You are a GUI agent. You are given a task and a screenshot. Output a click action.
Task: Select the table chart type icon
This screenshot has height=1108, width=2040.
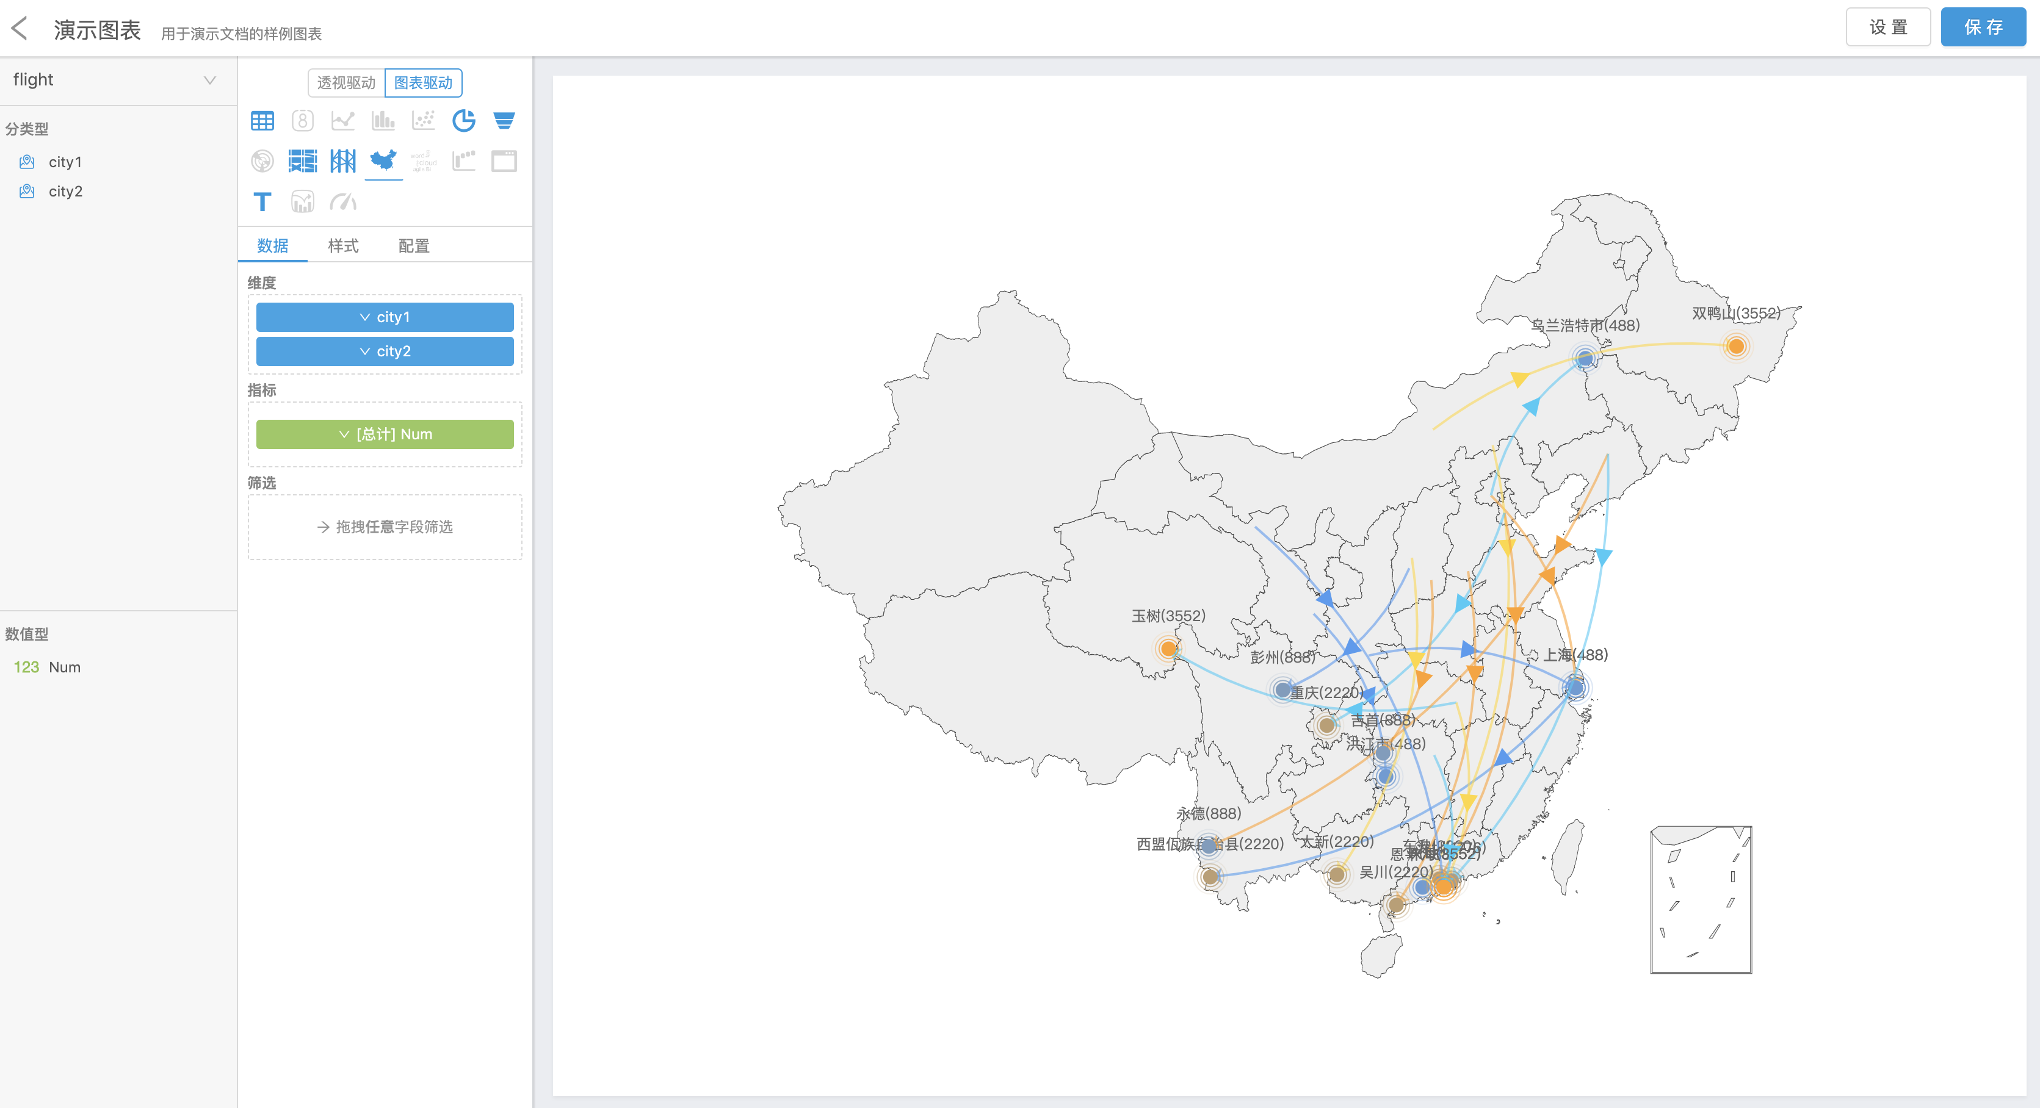coord(262,120)
